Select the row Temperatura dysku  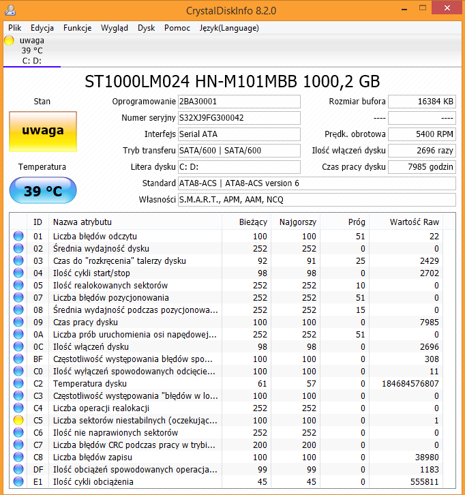pyautogui.click(x=226, y=384)
